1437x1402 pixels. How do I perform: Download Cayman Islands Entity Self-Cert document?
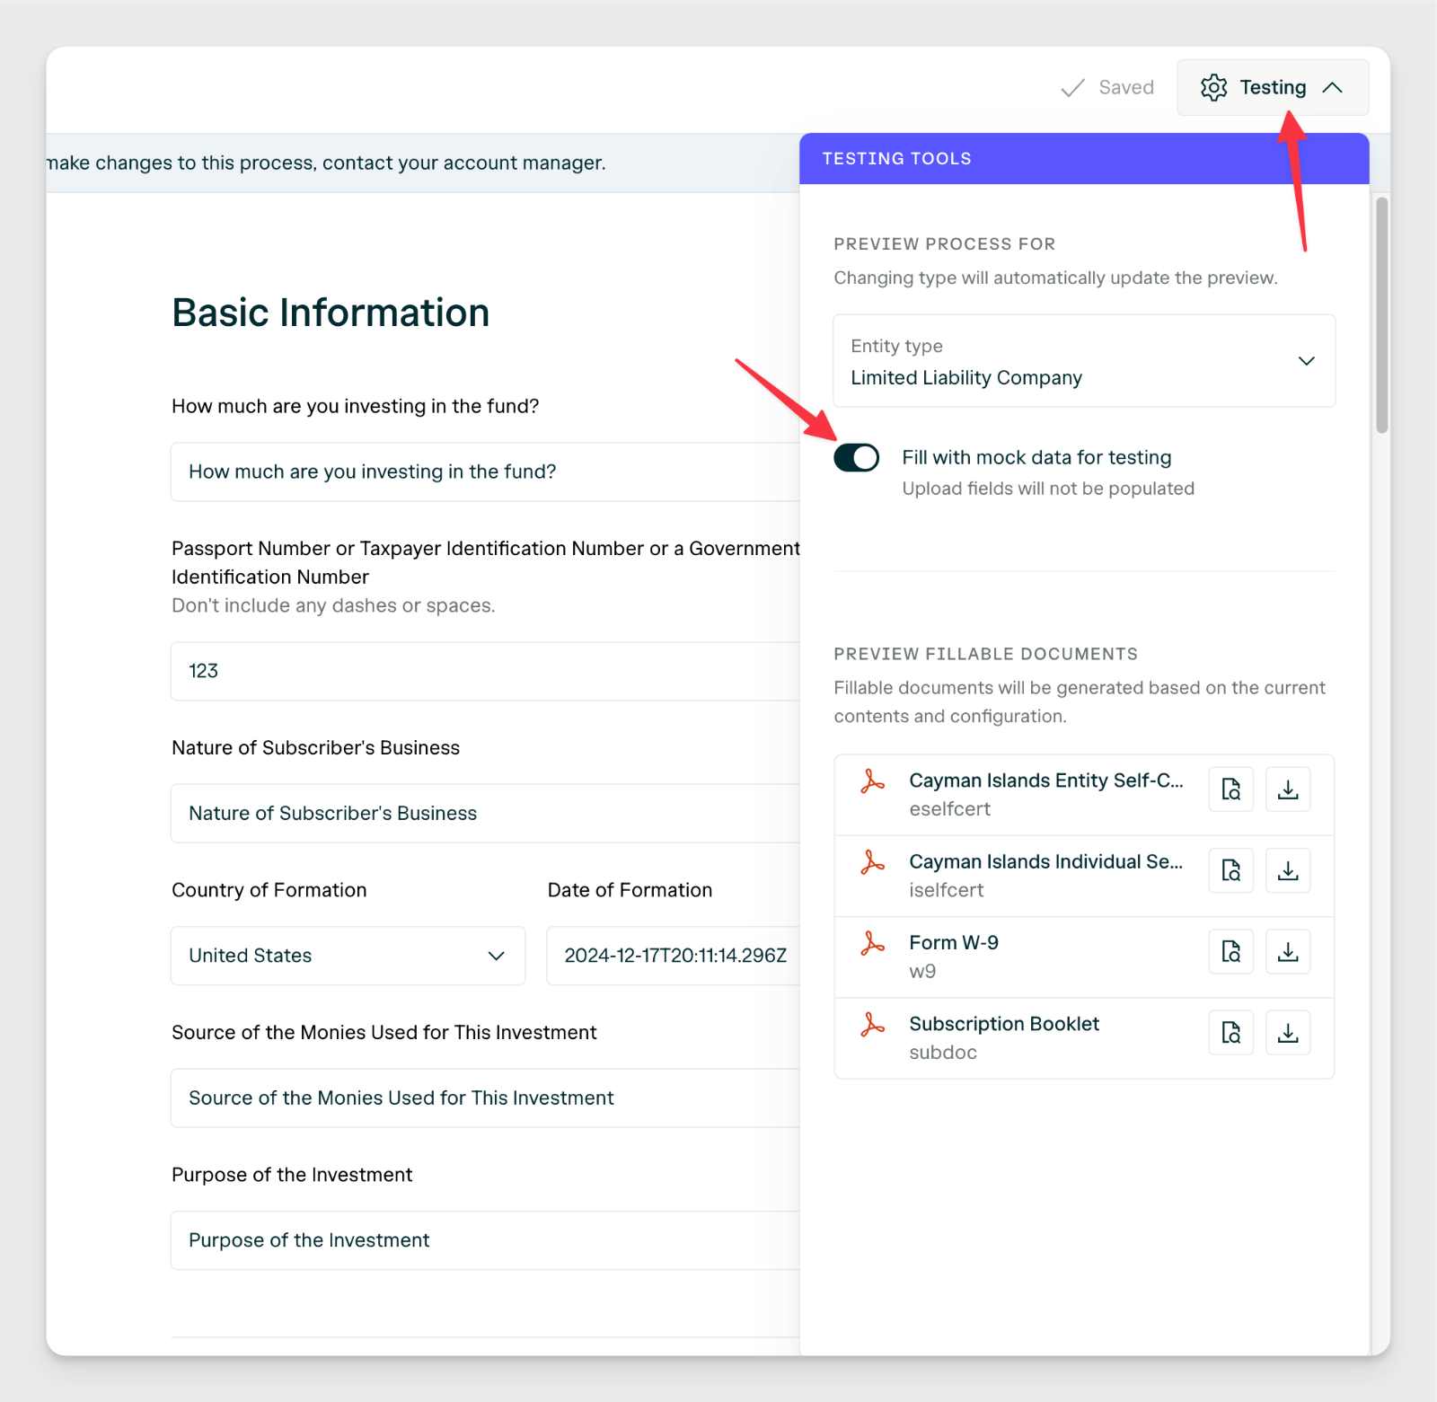[x=1288, y=789]
